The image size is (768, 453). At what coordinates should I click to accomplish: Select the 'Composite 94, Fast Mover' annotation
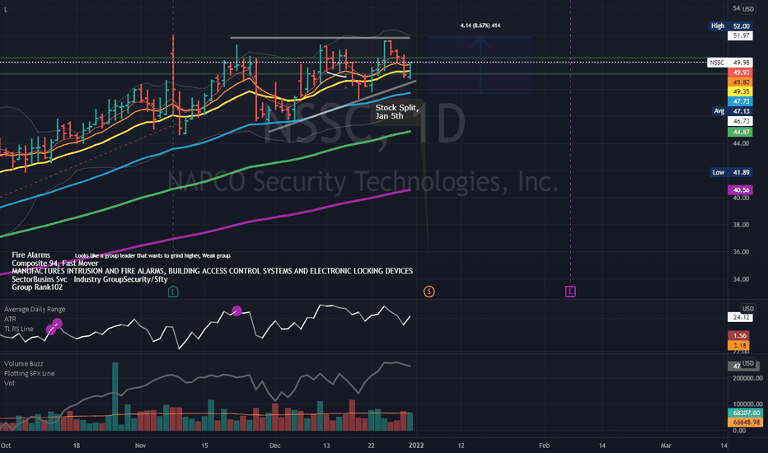pos(55,263)
